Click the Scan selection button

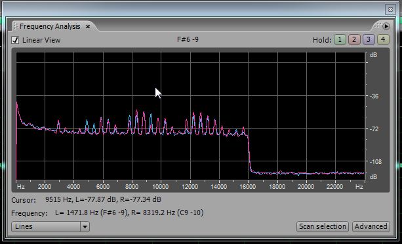[323, 226]
